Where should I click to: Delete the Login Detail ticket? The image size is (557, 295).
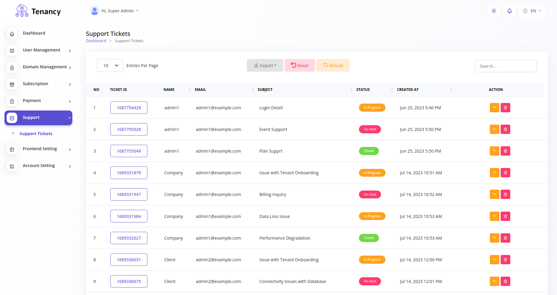click(x=505, y=107)
